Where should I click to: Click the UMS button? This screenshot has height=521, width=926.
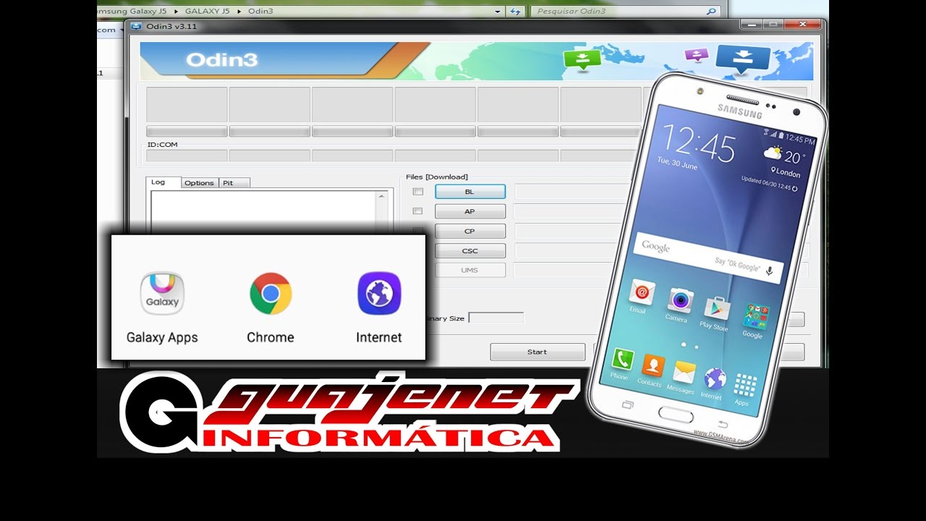(470, 270)
